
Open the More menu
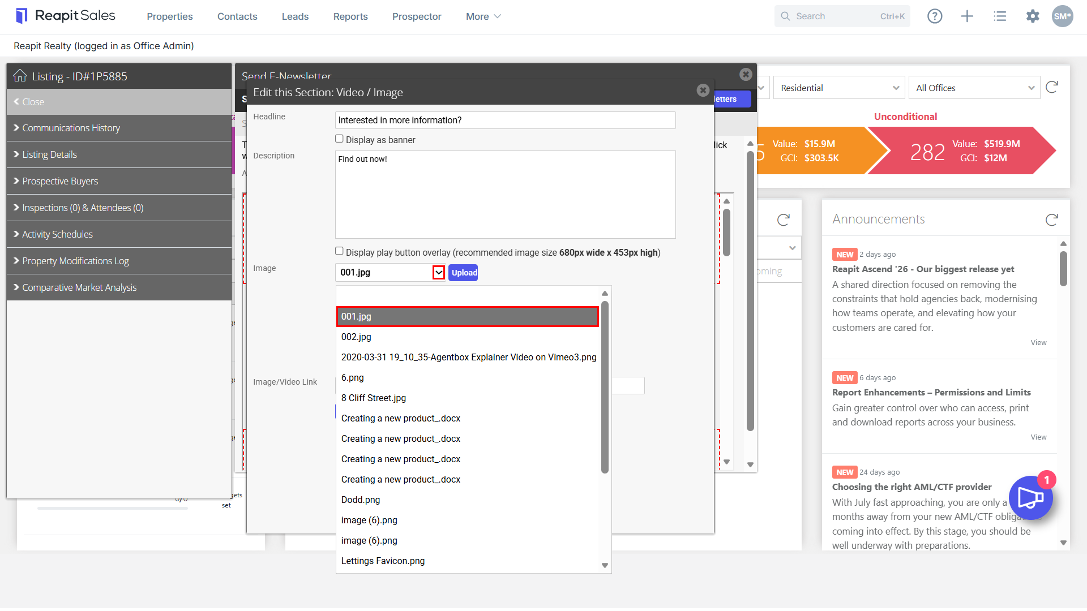coord(483,16)
